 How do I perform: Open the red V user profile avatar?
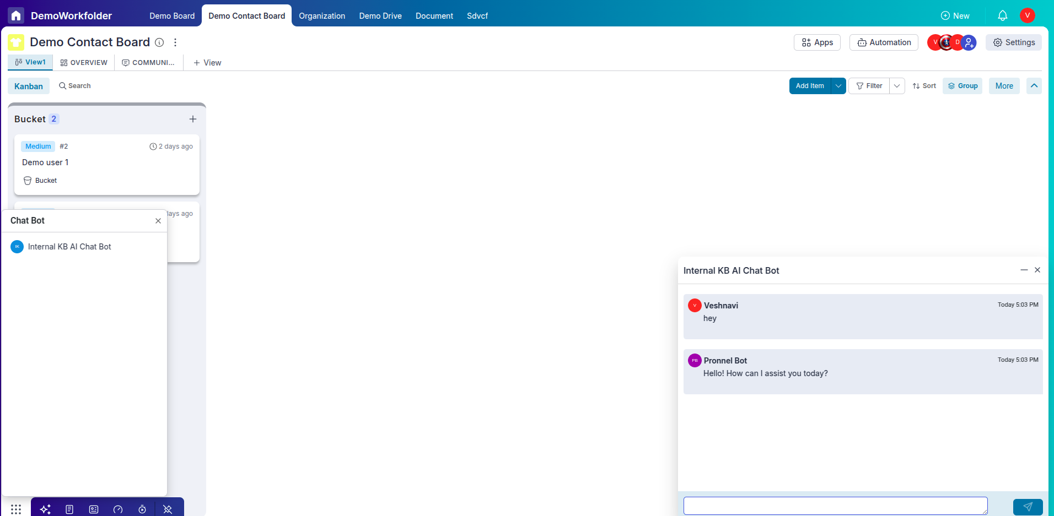pos(1027,15)
